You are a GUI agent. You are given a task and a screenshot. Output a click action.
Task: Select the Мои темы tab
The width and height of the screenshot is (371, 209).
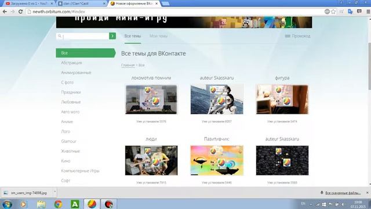click(x=158, y=36)
